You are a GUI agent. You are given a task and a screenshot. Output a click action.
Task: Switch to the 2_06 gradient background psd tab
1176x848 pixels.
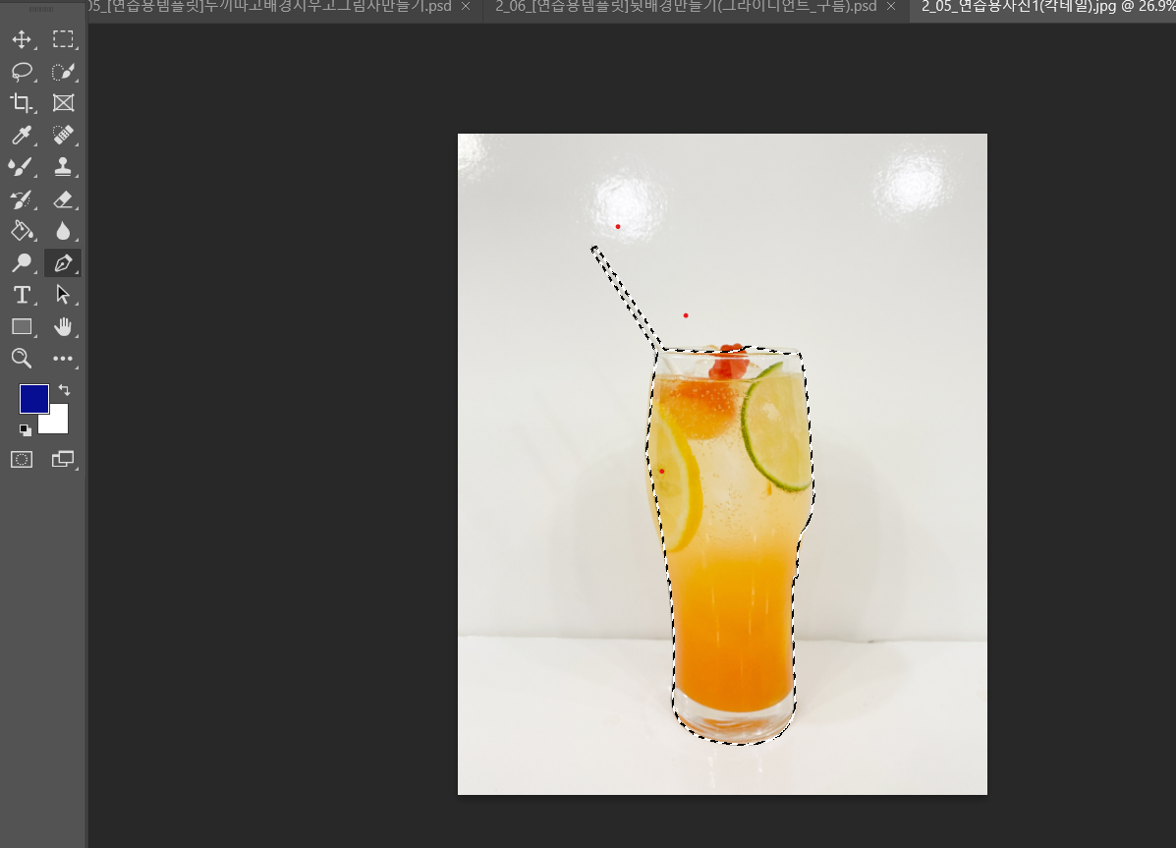click(686, 7)
